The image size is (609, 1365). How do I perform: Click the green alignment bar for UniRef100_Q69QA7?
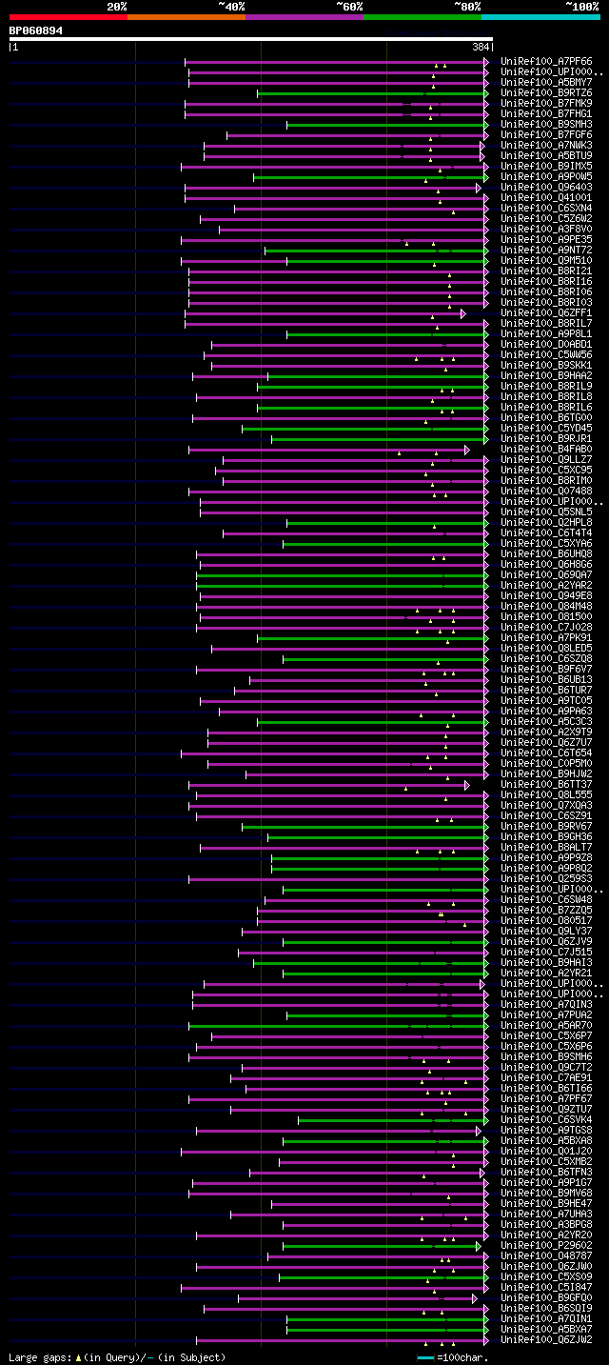click(340, 575)
